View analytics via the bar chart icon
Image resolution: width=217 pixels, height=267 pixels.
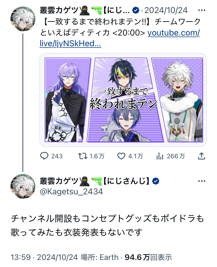click(160, 156)
